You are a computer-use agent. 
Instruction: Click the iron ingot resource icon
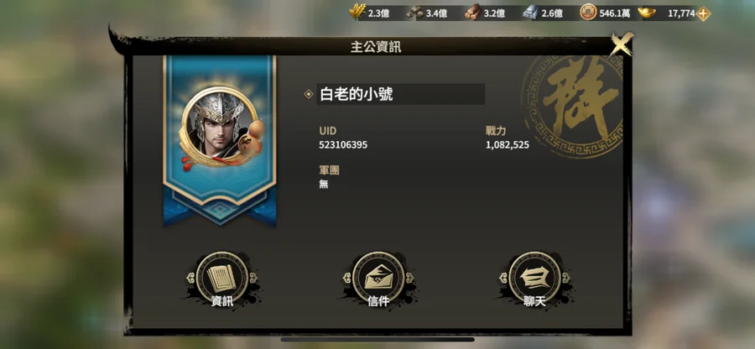coord(531,13)
